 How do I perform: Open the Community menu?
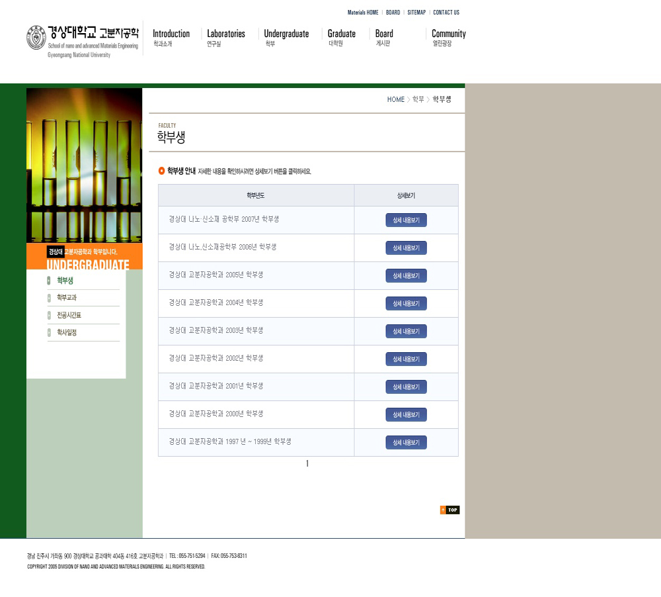(448, 34)
